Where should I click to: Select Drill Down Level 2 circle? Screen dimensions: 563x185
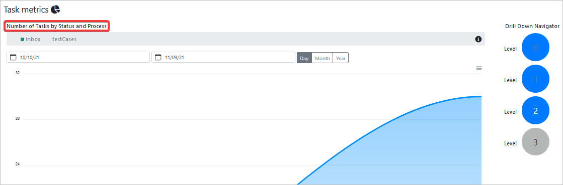[x=535, y=111]
